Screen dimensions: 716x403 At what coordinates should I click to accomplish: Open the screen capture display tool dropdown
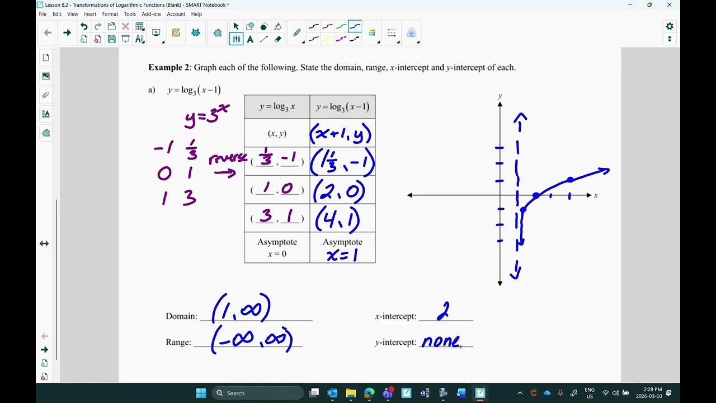click(x=157, y=33)
